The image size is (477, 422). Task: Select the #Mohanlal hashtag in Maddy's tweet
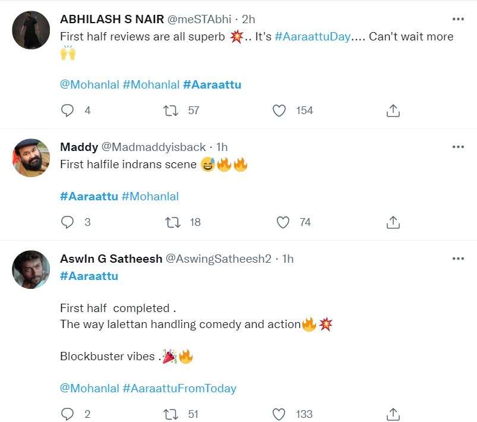coord(150,196)
